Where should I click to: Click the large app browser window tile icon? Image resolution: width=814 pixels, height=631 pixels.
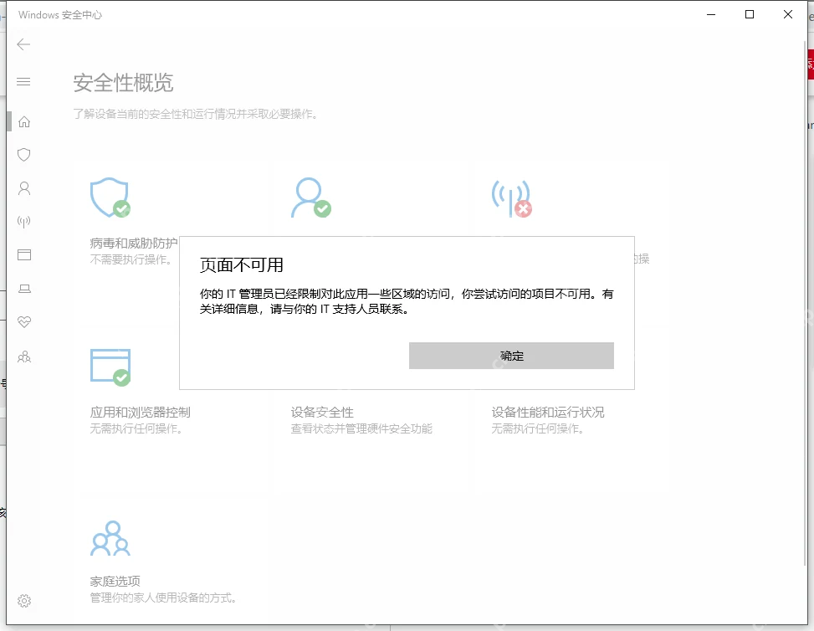110,367
